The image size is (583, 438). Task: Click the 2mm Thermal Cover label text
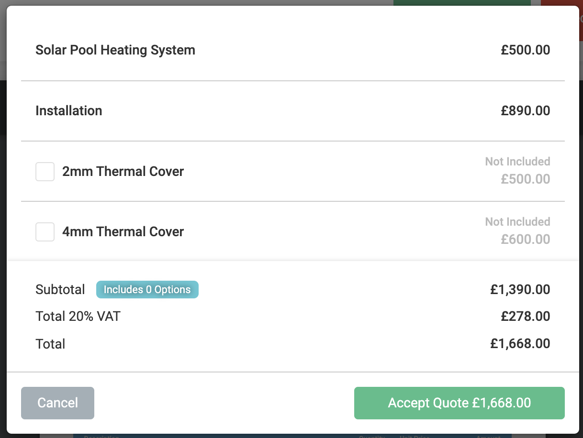coord(123,172)
